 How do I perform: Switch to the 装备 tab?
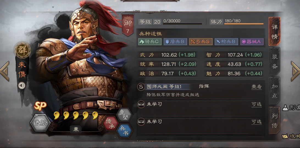coord(274,61)
